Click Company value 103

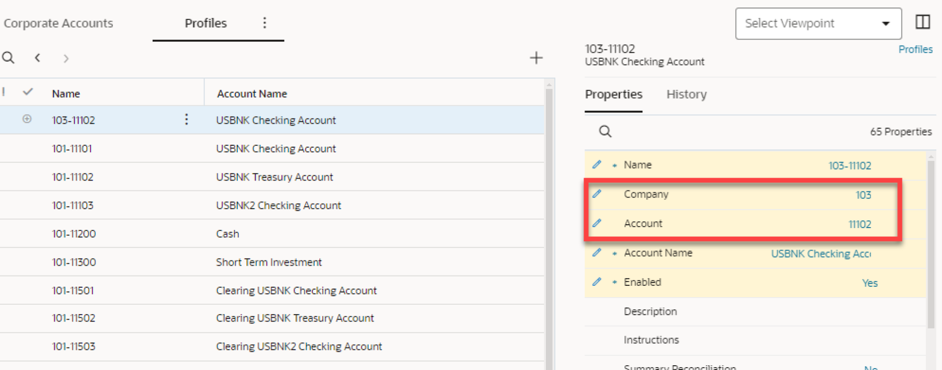[x=863, y=195]
